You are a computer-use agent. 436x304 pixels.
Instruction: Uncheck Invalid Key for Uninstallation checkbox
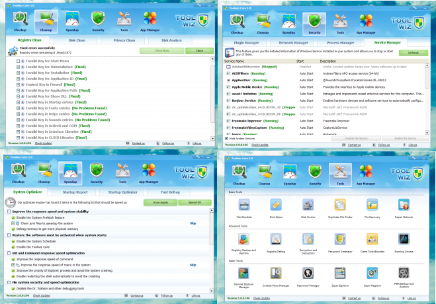18,67
